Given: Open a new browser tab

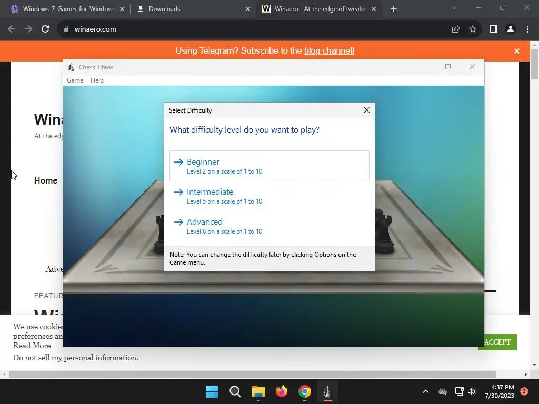Looking at the screenshot, I should point(394,9).
